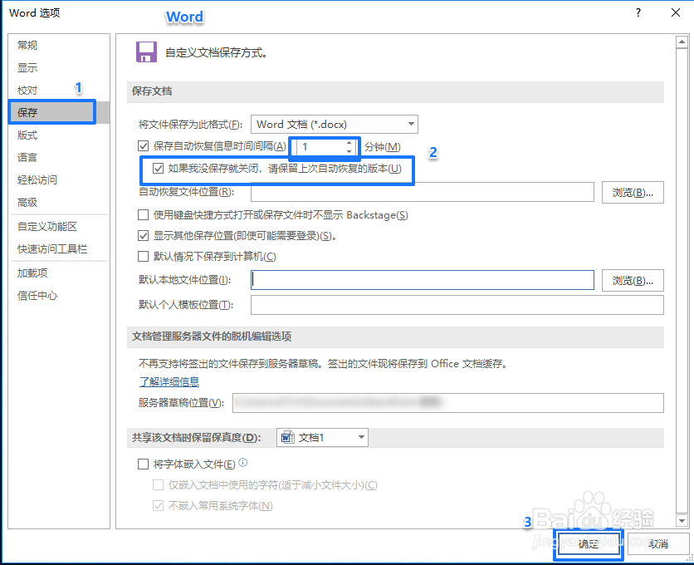Uncheck 显示其他保存位置 checkbox

click(x=143, y=236)
